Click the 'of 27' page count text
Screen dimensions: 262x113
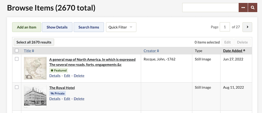[236, 27]
